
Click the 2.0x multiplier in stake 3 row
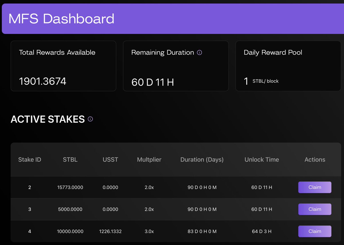point(149,209)
